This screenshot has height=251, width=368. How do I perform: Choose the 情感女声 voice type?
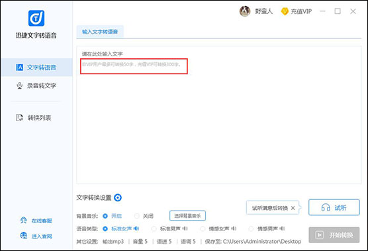pos(203,228)
